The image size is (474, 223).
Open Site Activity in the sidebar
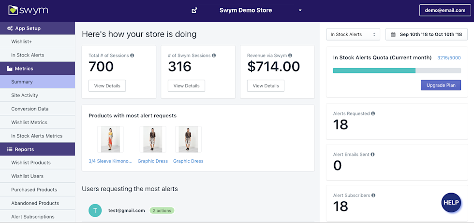click(x=25, y=96)
